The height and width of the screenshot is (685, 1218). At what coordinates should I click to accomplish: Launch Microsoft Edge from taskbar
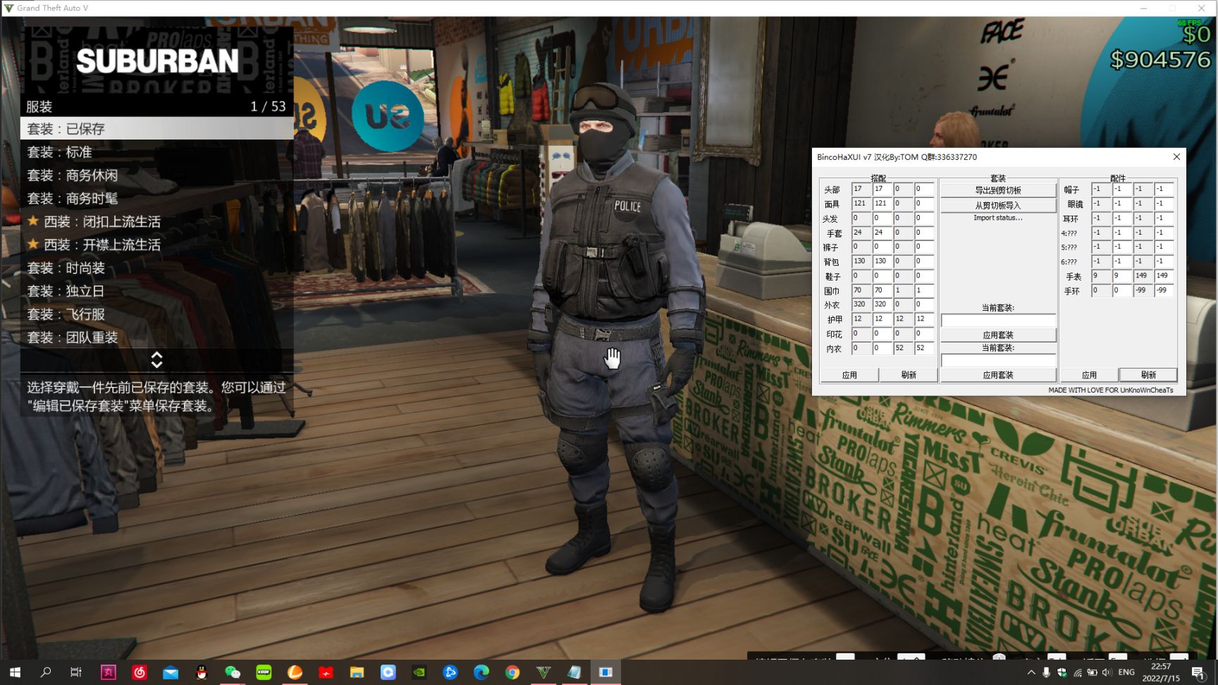pyautogui.click(x=481, y=672)
